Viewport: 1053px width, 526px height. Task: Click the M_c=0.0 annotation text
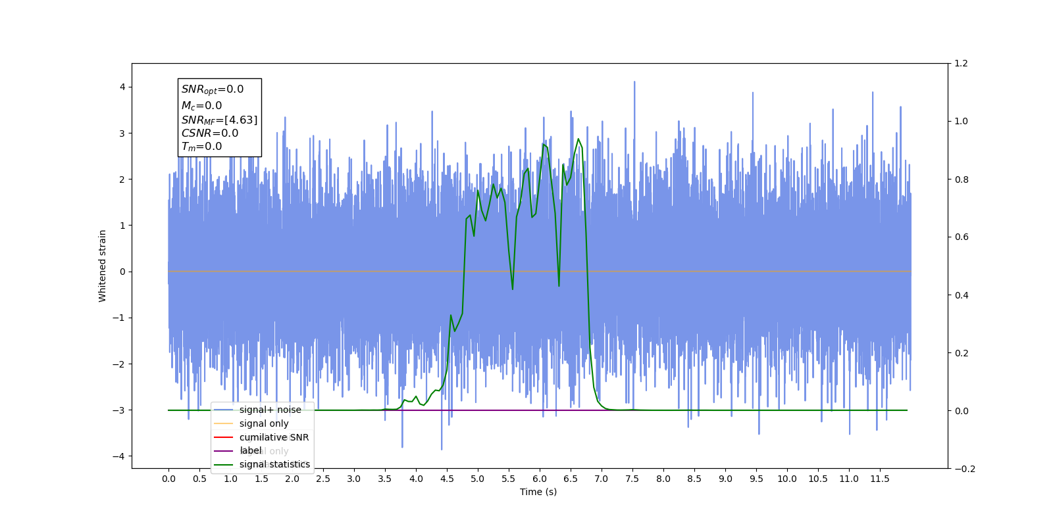pyautogui.click(x=202, y=105)
